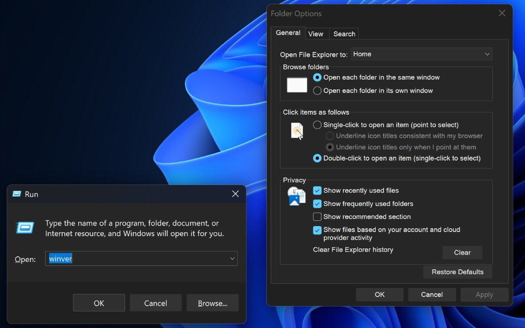Click the Clear File Explorer history button

[x=462, y=252]
